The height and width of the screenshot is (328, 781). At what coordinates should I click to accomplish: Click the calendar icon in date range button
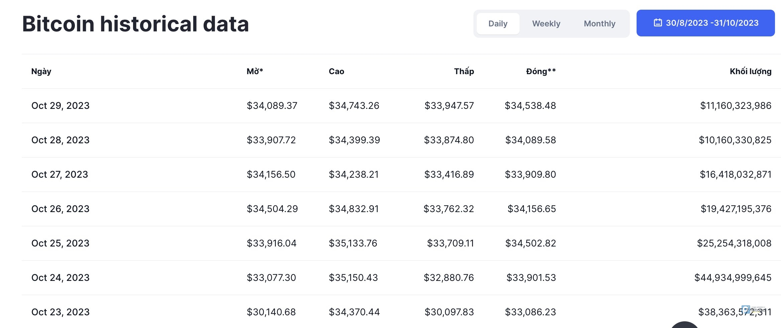[x=658, y=23]
